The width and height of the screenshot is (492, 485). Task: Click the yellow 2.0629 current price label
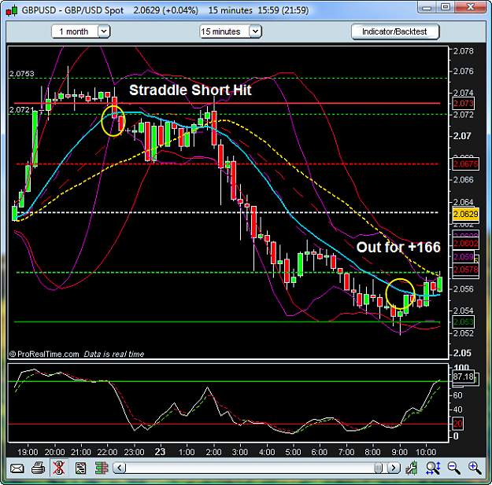point(466,214)
